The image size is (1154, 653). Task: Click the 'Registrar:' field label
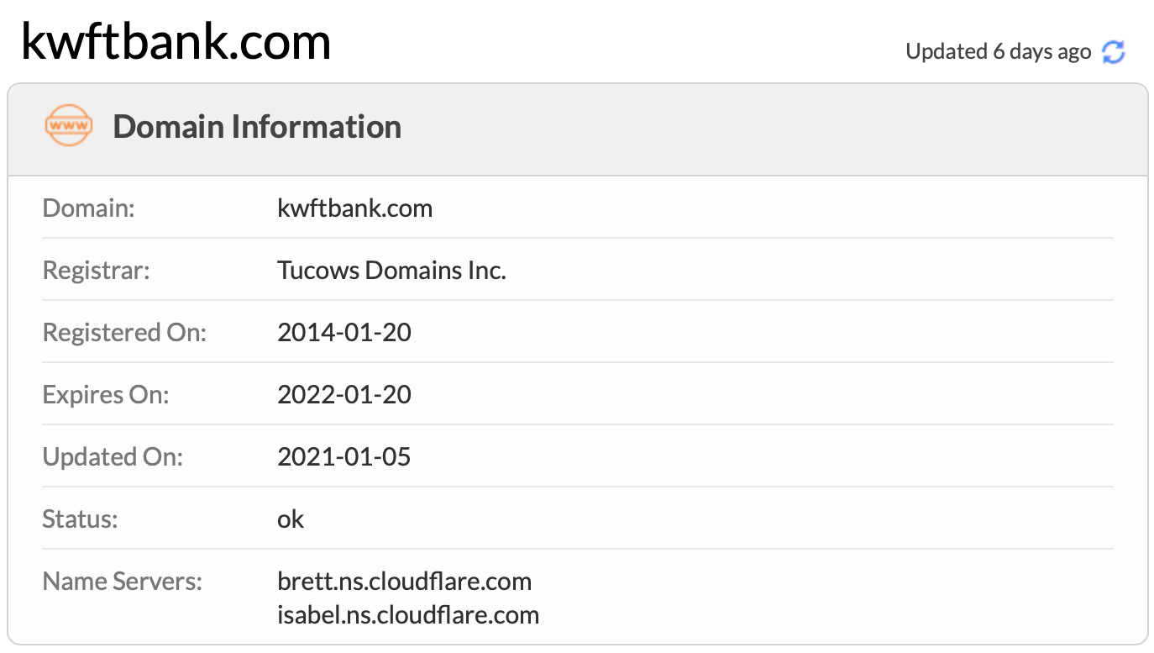tap(96, 271)
